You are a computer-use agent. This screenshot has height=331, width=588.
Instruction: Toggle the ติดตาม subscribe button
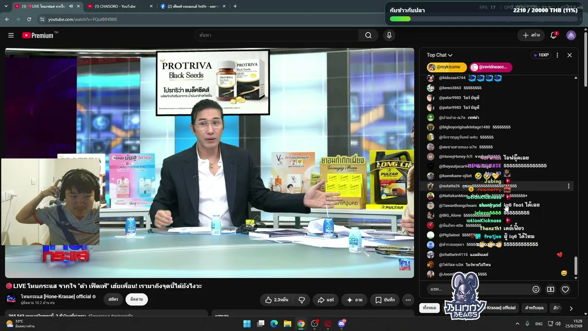click(x=136, y=299)
